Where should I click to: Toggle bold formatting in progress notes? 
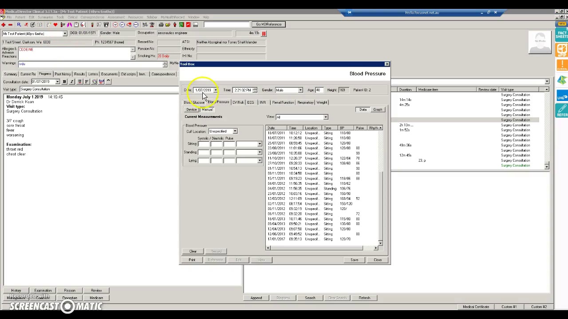coord(64,82)
